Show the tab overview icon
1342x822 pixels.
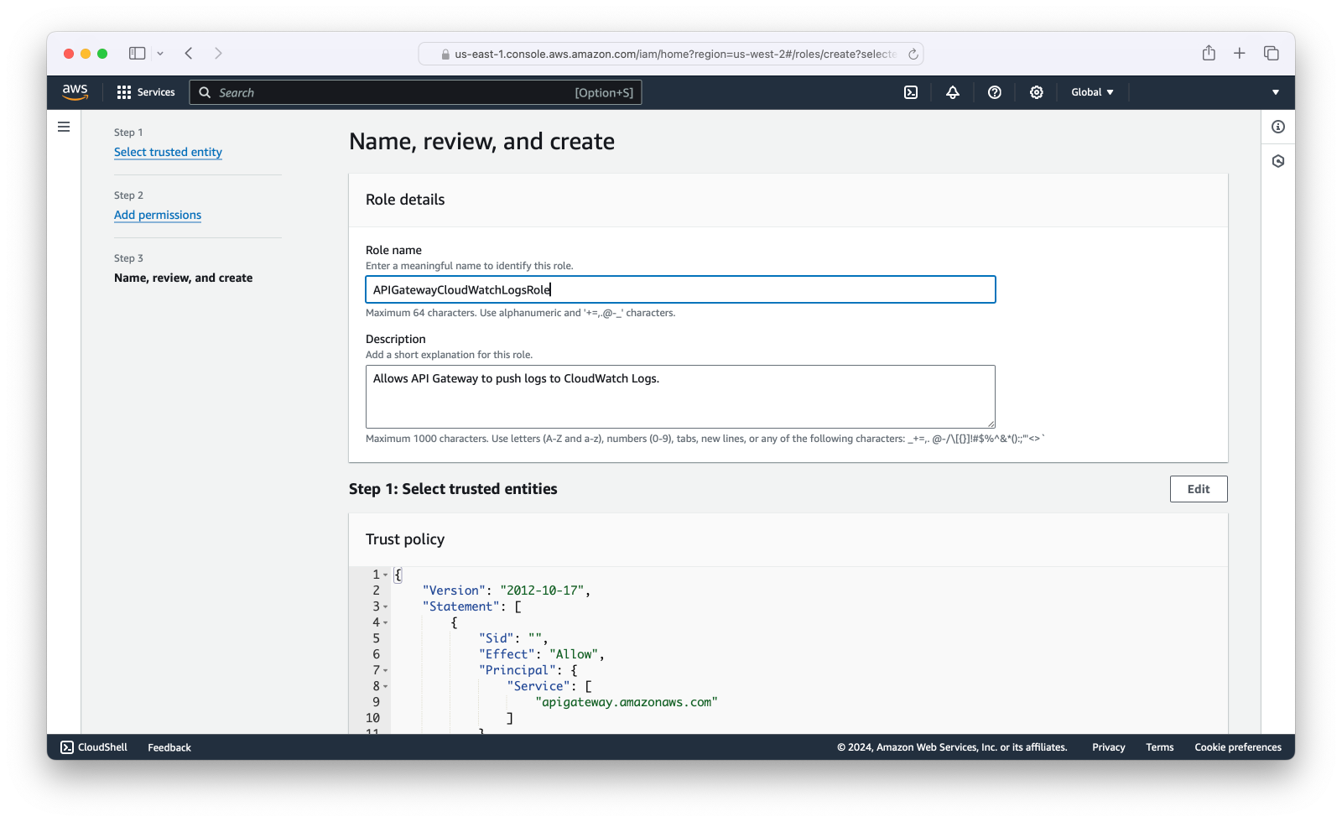tap(1272, 54)
